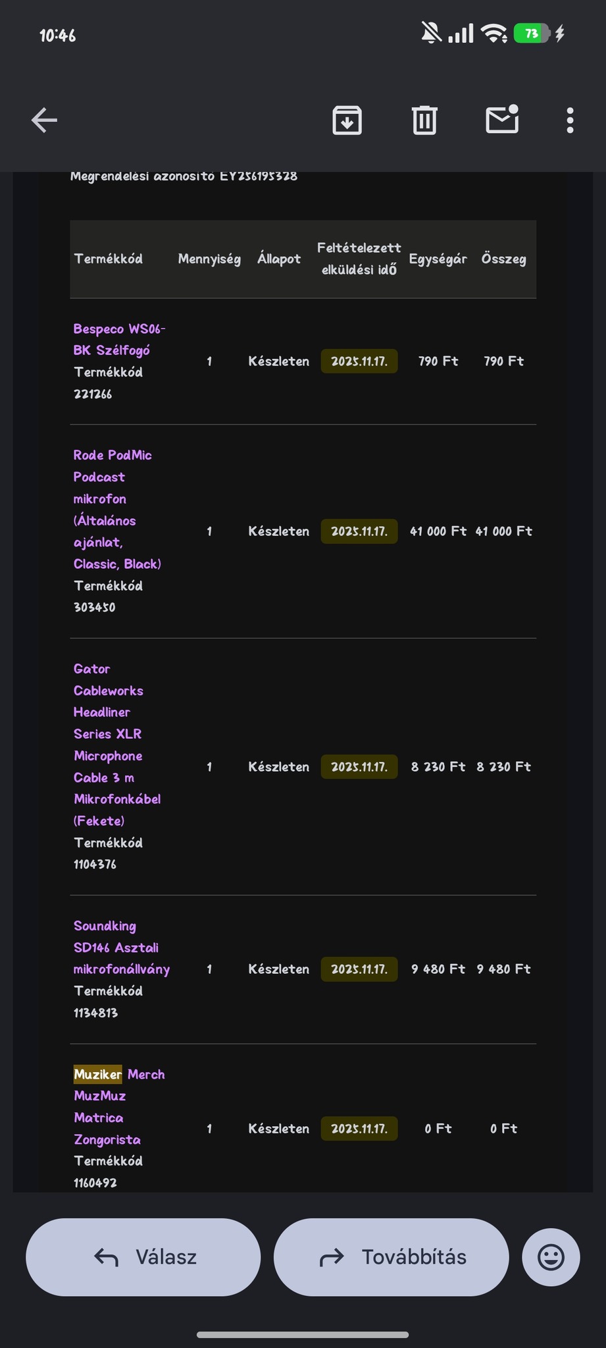Screen dimensions: 606x1348
Task: Tap the battery indicator showing 73
Action: pos(532,33)
